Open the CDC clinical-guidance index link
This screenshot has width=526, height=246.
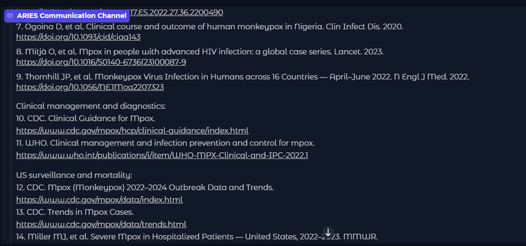(132, 131)
